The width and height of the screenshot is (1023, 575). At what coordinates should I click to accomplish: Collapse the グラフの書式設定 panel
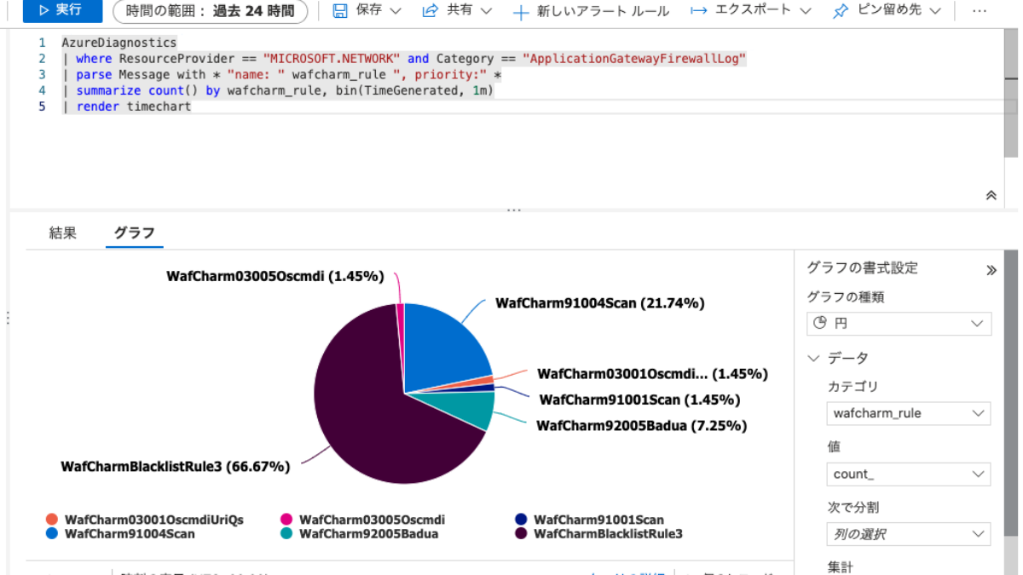pos(991,270)
